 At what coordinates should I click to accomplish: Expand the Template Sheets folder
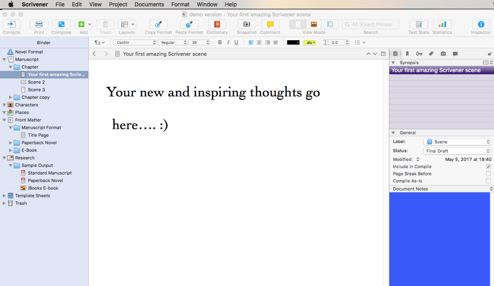tap(4, 196)
